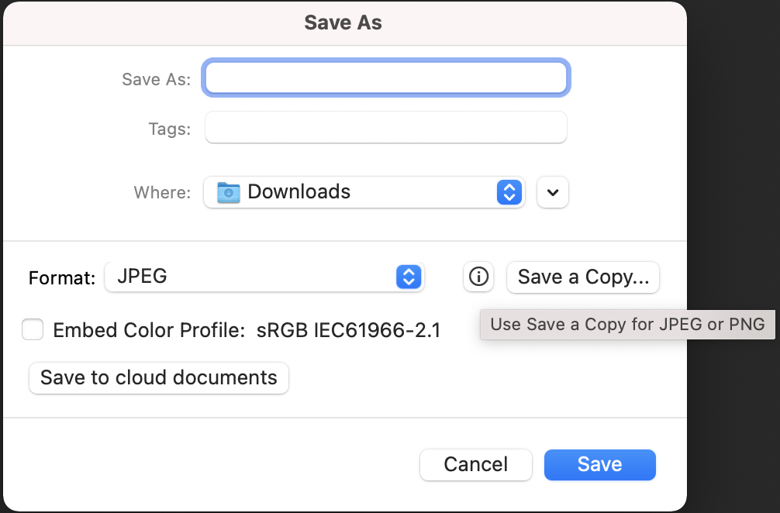The height and width of the screenshot is (513, 780).
Task: Click inside the Tags field
Action: point(385,129)
